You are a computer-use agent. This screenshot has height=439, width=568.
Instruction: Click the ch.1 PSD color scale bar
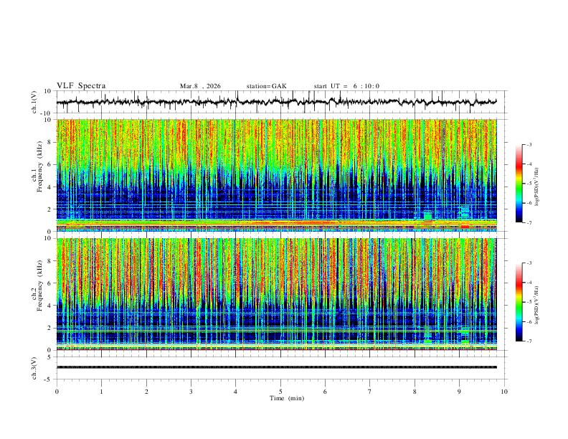519,184
